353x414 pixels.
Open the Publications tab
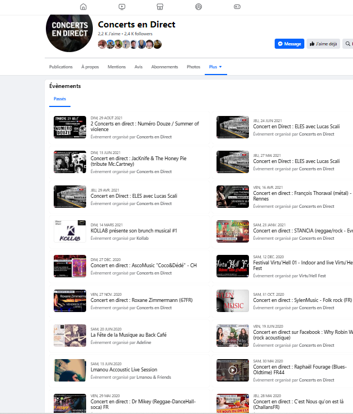pos(61,67)
